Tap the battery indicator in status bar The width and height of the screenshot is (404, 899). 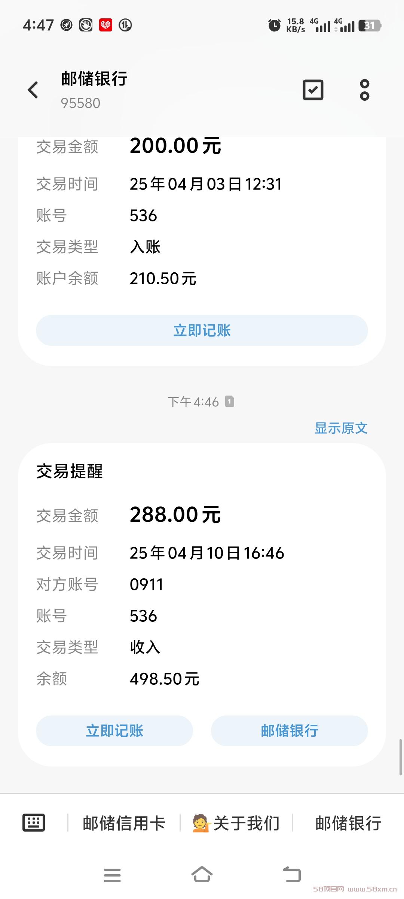pos(370,25)
